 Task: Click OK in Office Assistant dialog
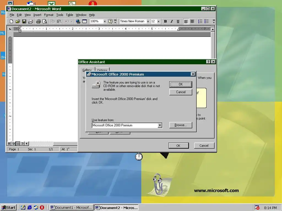[x=178, y=146]
